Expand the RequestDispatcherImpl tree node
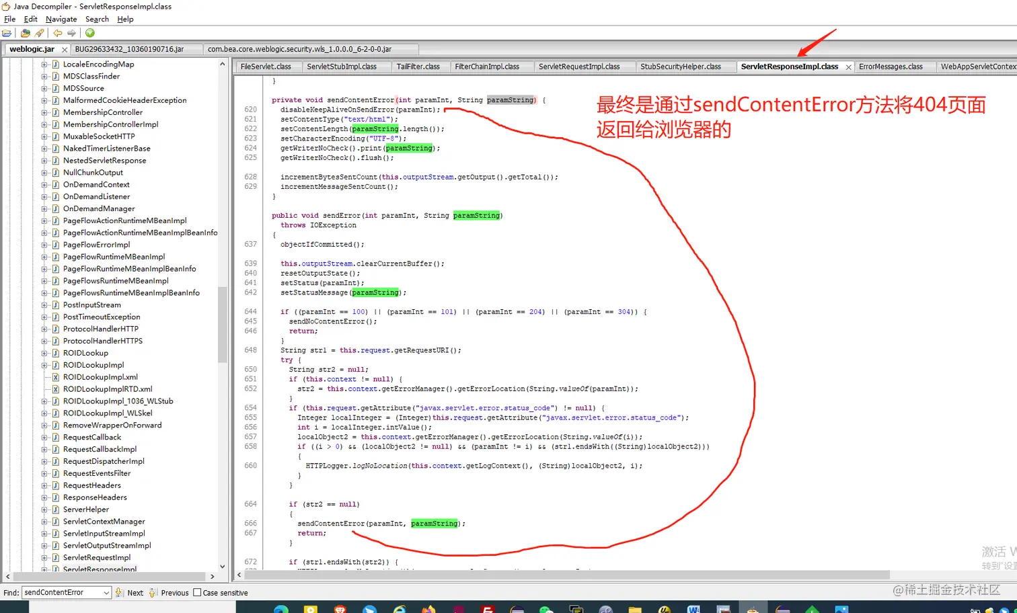Screen dimensions: 1017x613 44,462
